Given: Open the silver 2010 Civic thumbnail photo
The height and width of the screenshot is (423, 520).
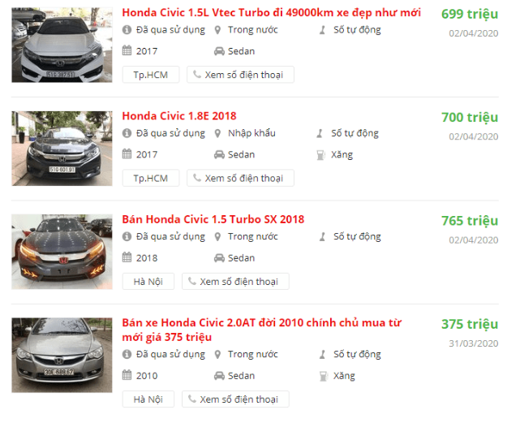Looking at the screenshot, I should (62, 356).
